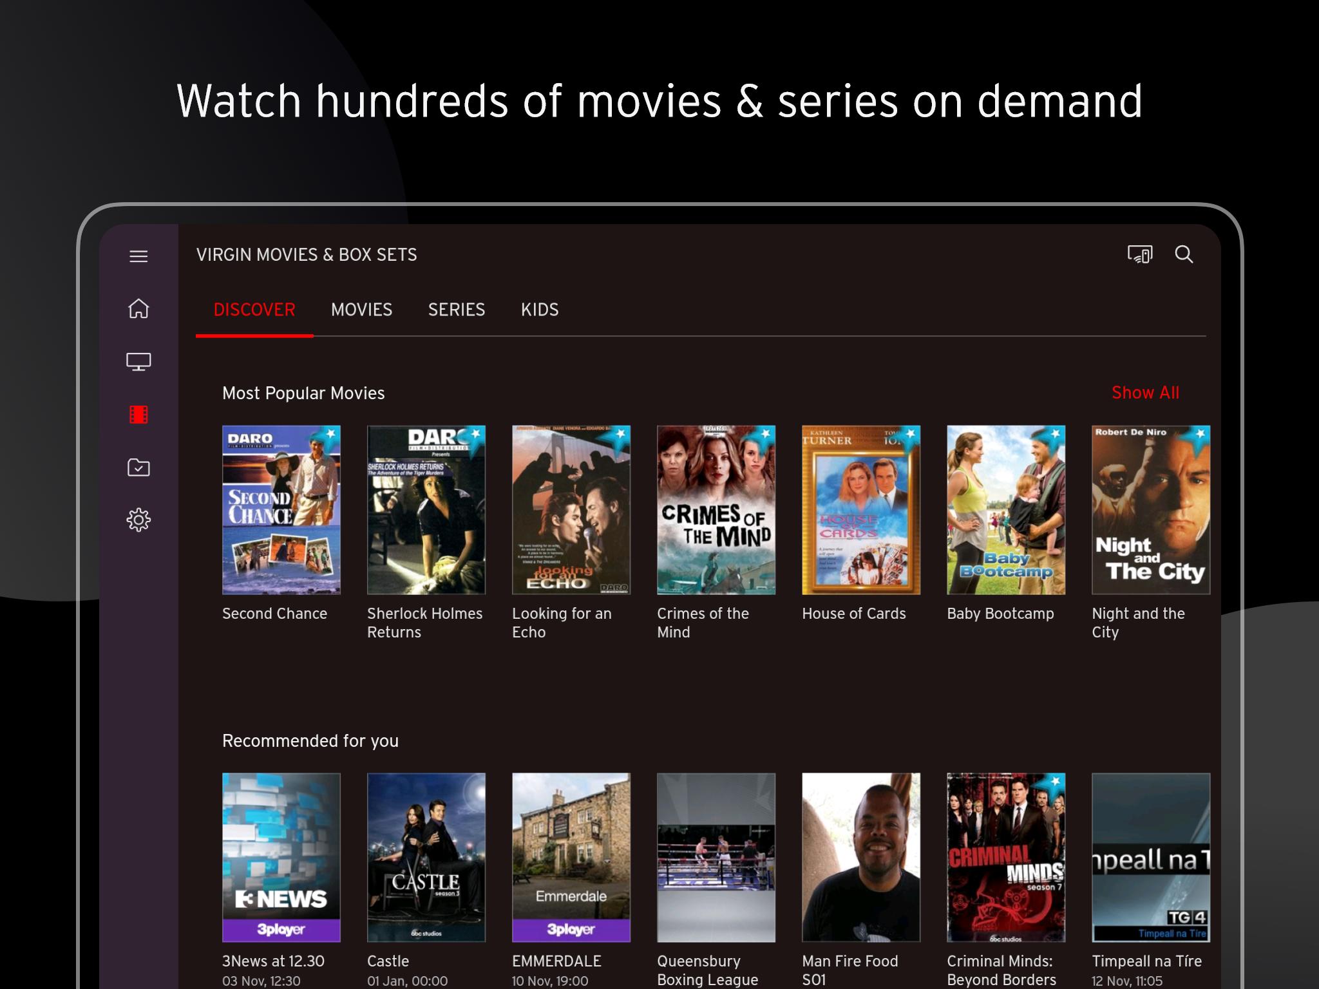Select the Kids tab

pos(540,310)
